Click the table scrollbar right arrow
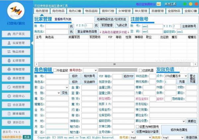Screen dimensions: 199x140 click(195, 64)
